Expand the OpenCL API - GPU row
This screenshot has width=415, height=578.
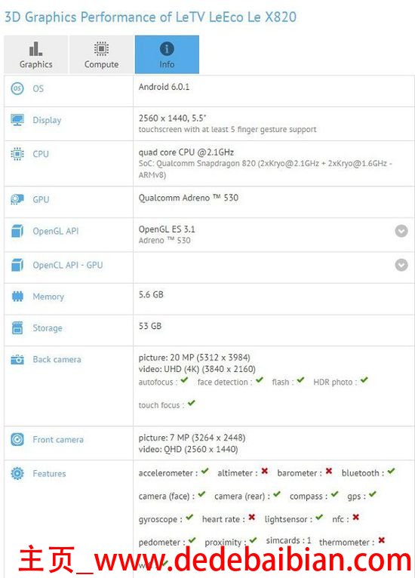point(401,265)
